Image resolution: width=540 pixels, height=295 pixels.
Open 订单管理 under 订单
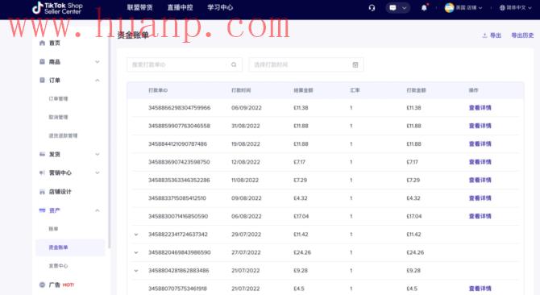[x=58, y=99]
